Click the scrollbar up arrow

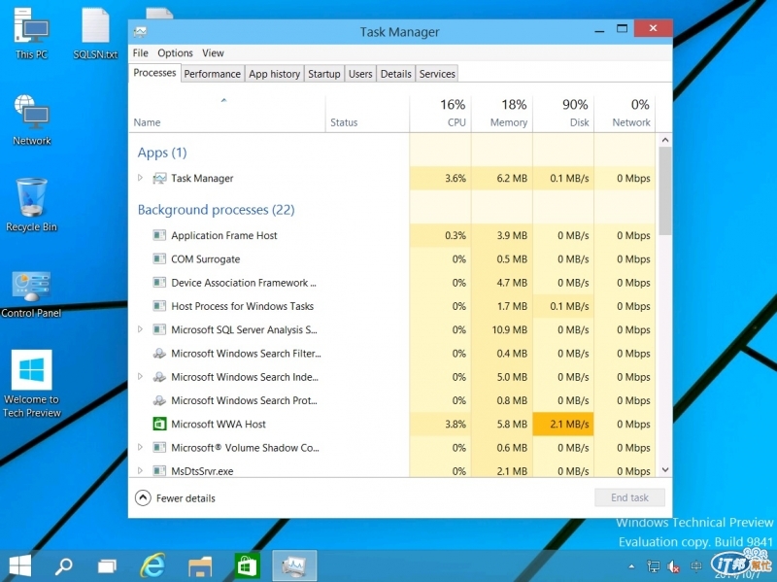665,140
